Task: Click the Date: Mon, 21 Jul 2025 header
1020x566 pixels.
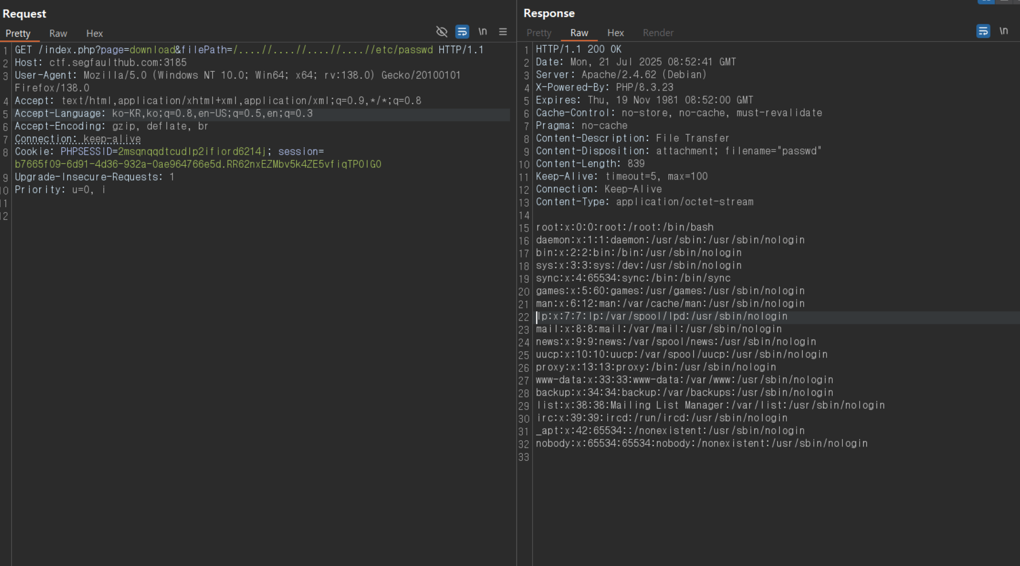Action: click(636, 62)
